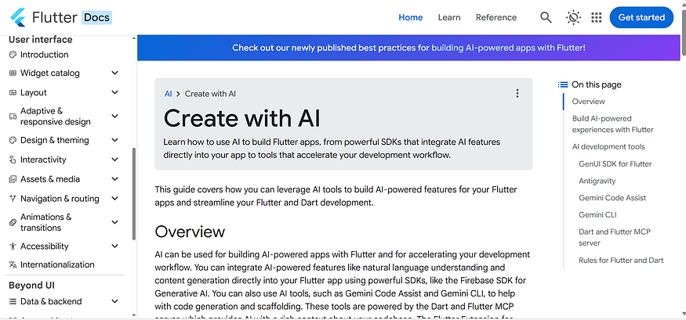The image size is (686, 320).
Task: Click the Design & theming palette icon
Action: point(13,141)
